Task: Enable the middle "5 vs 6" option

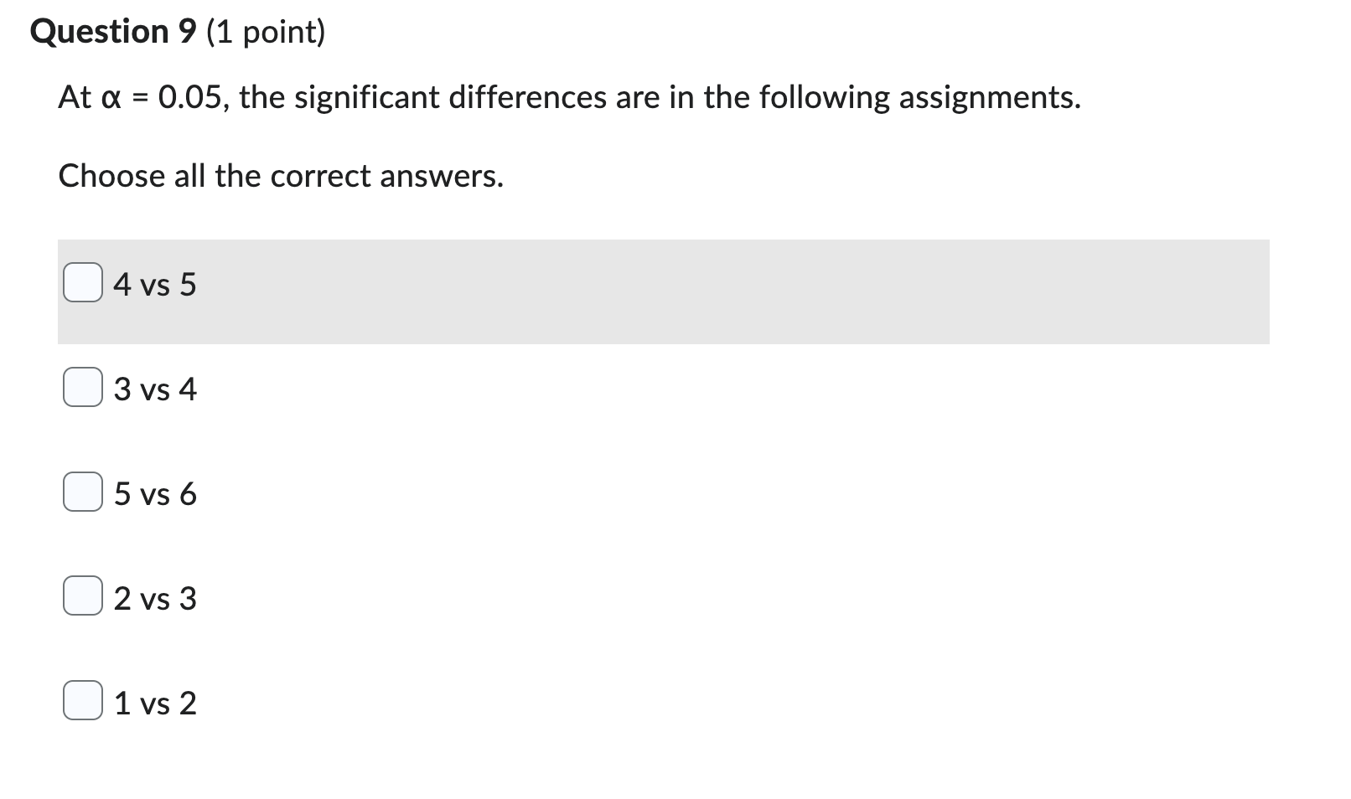Action: (x=82, y=493)
